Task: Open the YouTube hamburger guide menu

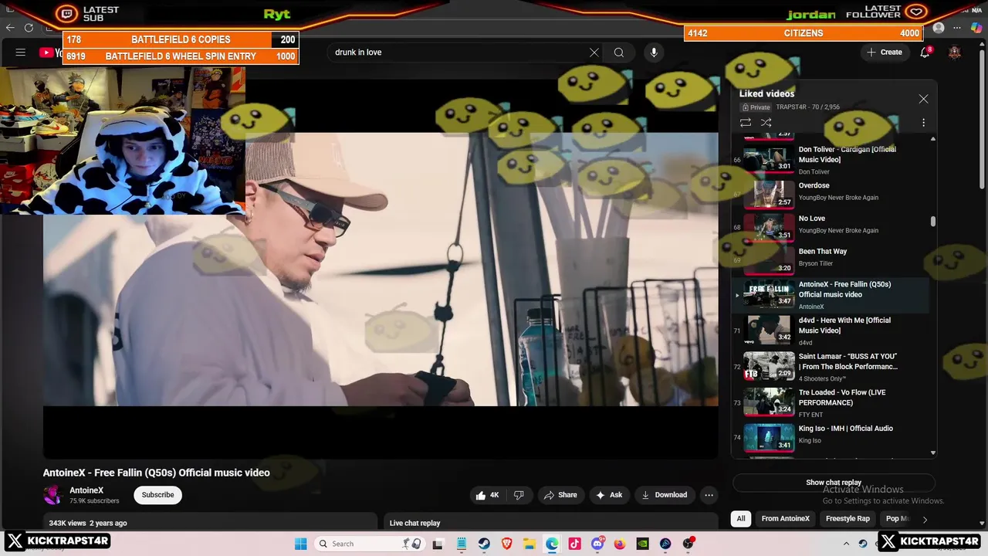Action: (21, 53)
